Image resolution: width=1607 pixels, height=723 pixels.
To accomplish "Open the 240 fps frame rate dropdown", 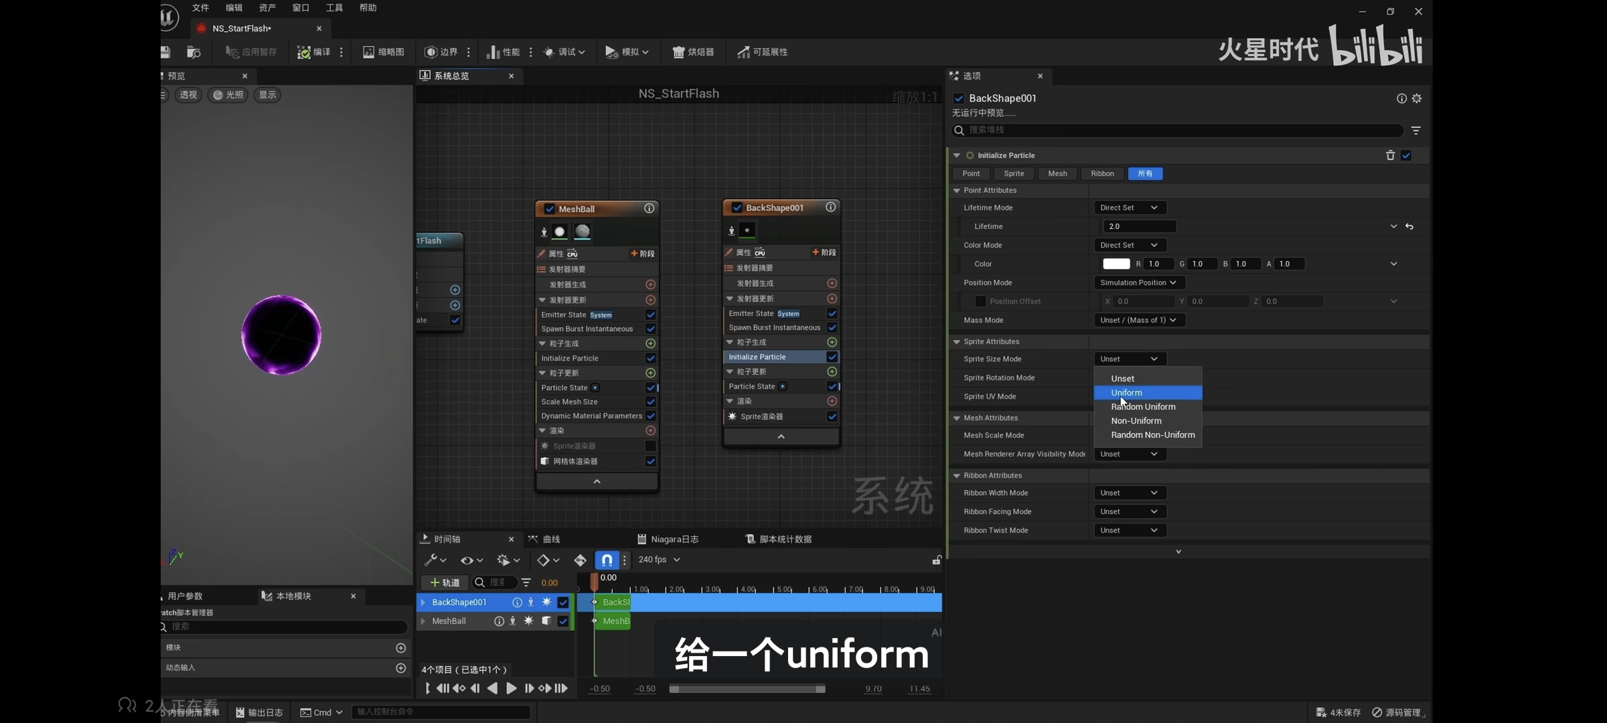I will pyautogui.click(x=659, y=560).
